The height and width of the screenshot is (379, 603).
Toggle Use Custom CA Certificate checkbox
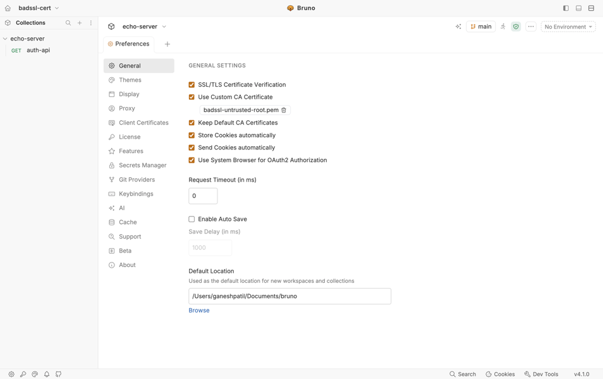tap(192, 97)
